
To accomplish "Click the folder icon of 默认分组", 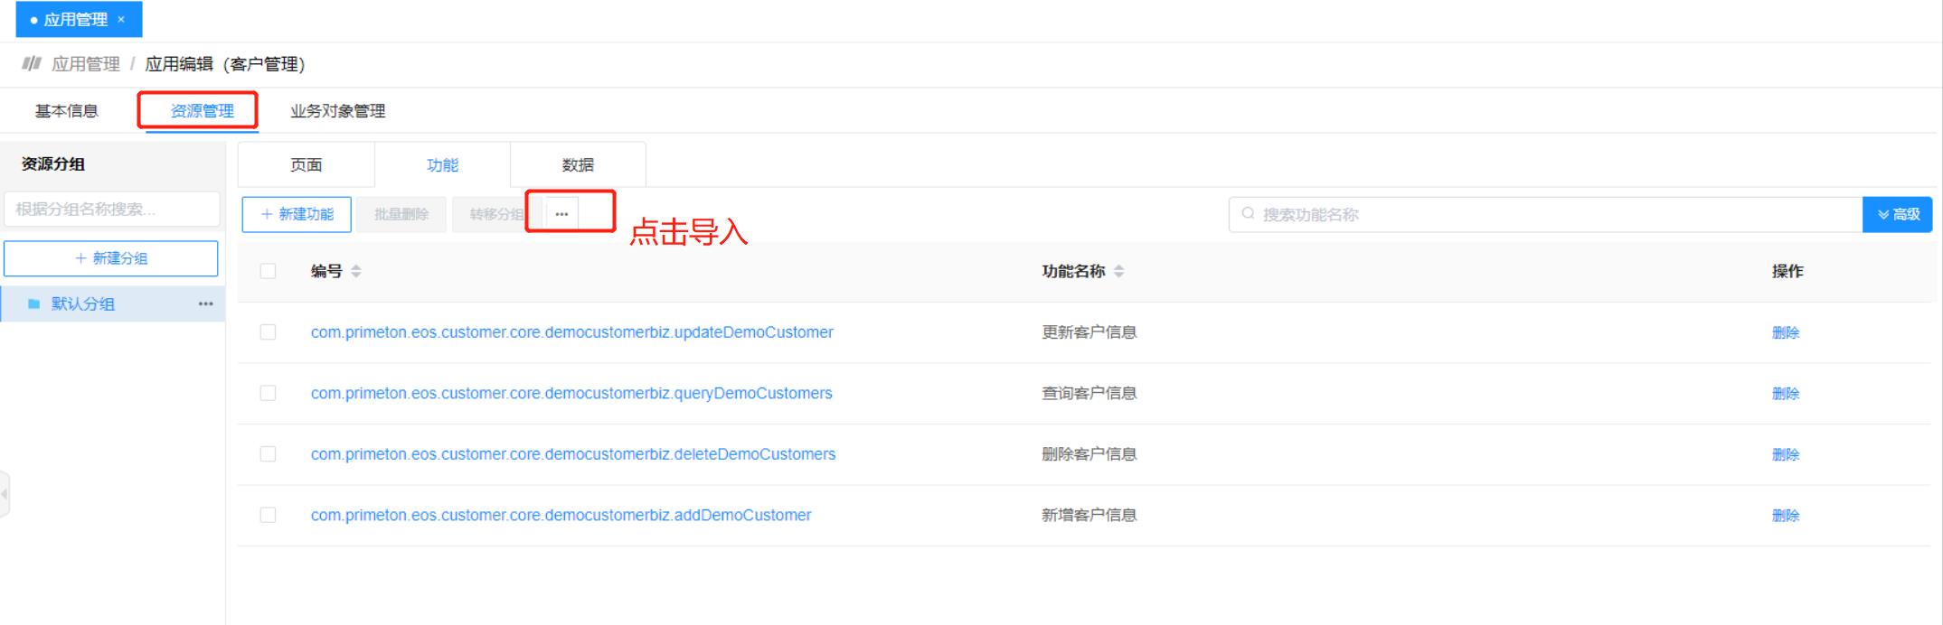I will (x=34, y=304).
